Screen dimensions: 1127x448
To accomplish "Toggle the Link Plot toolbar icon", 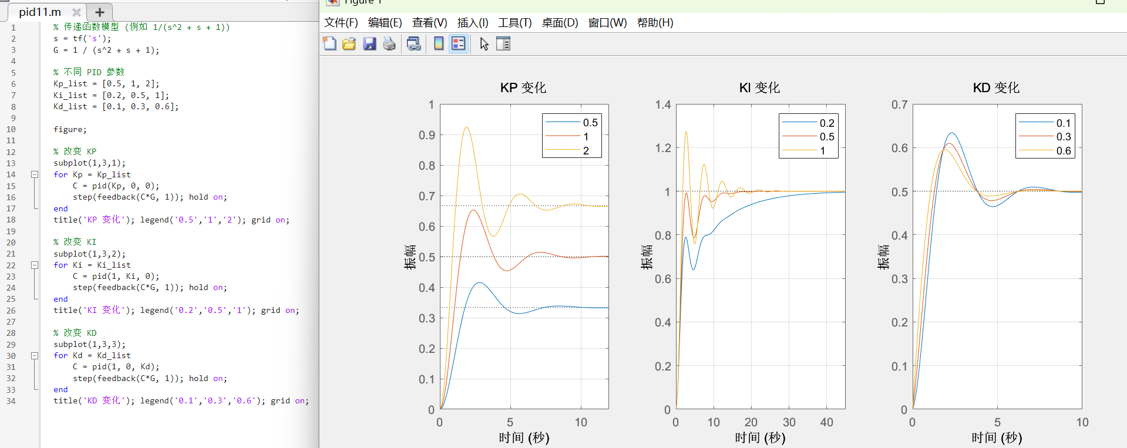I will click(x=414, y=43).
